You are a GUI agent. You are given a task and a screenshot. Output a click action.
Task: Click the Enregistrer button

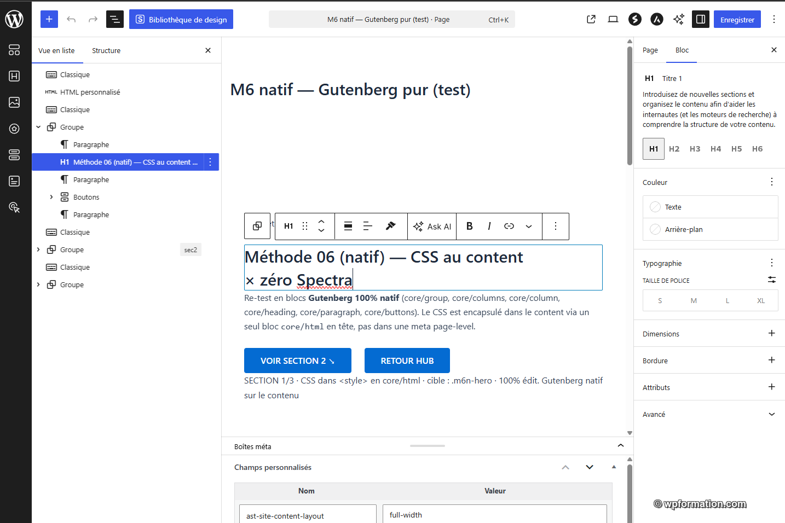point(737,19)
